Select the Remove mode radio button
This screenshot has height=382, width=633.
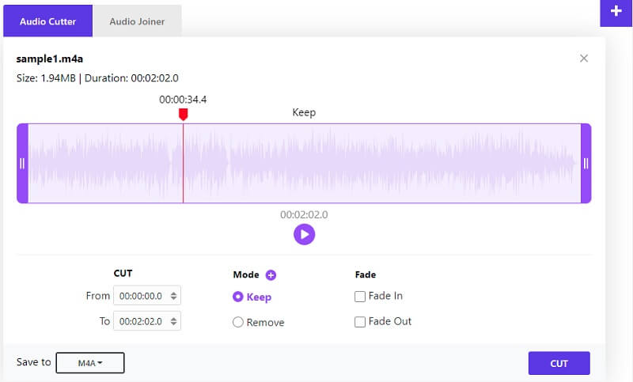[238, 323]
